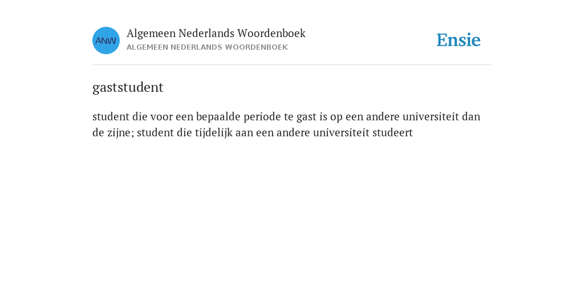
Task: Click the gaststudent headword
Action: coord(128,88)
